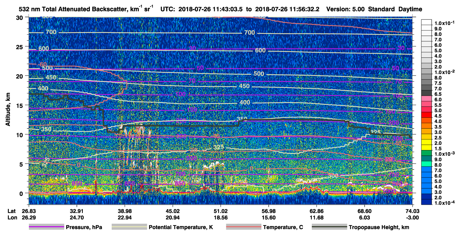
Task: Click the latitude value 68.60
Action: [364, 211]
